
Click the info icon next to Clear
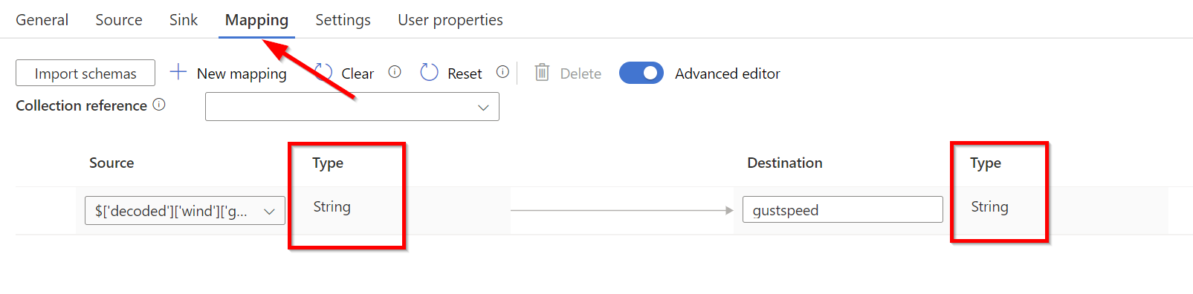point(395,72)
